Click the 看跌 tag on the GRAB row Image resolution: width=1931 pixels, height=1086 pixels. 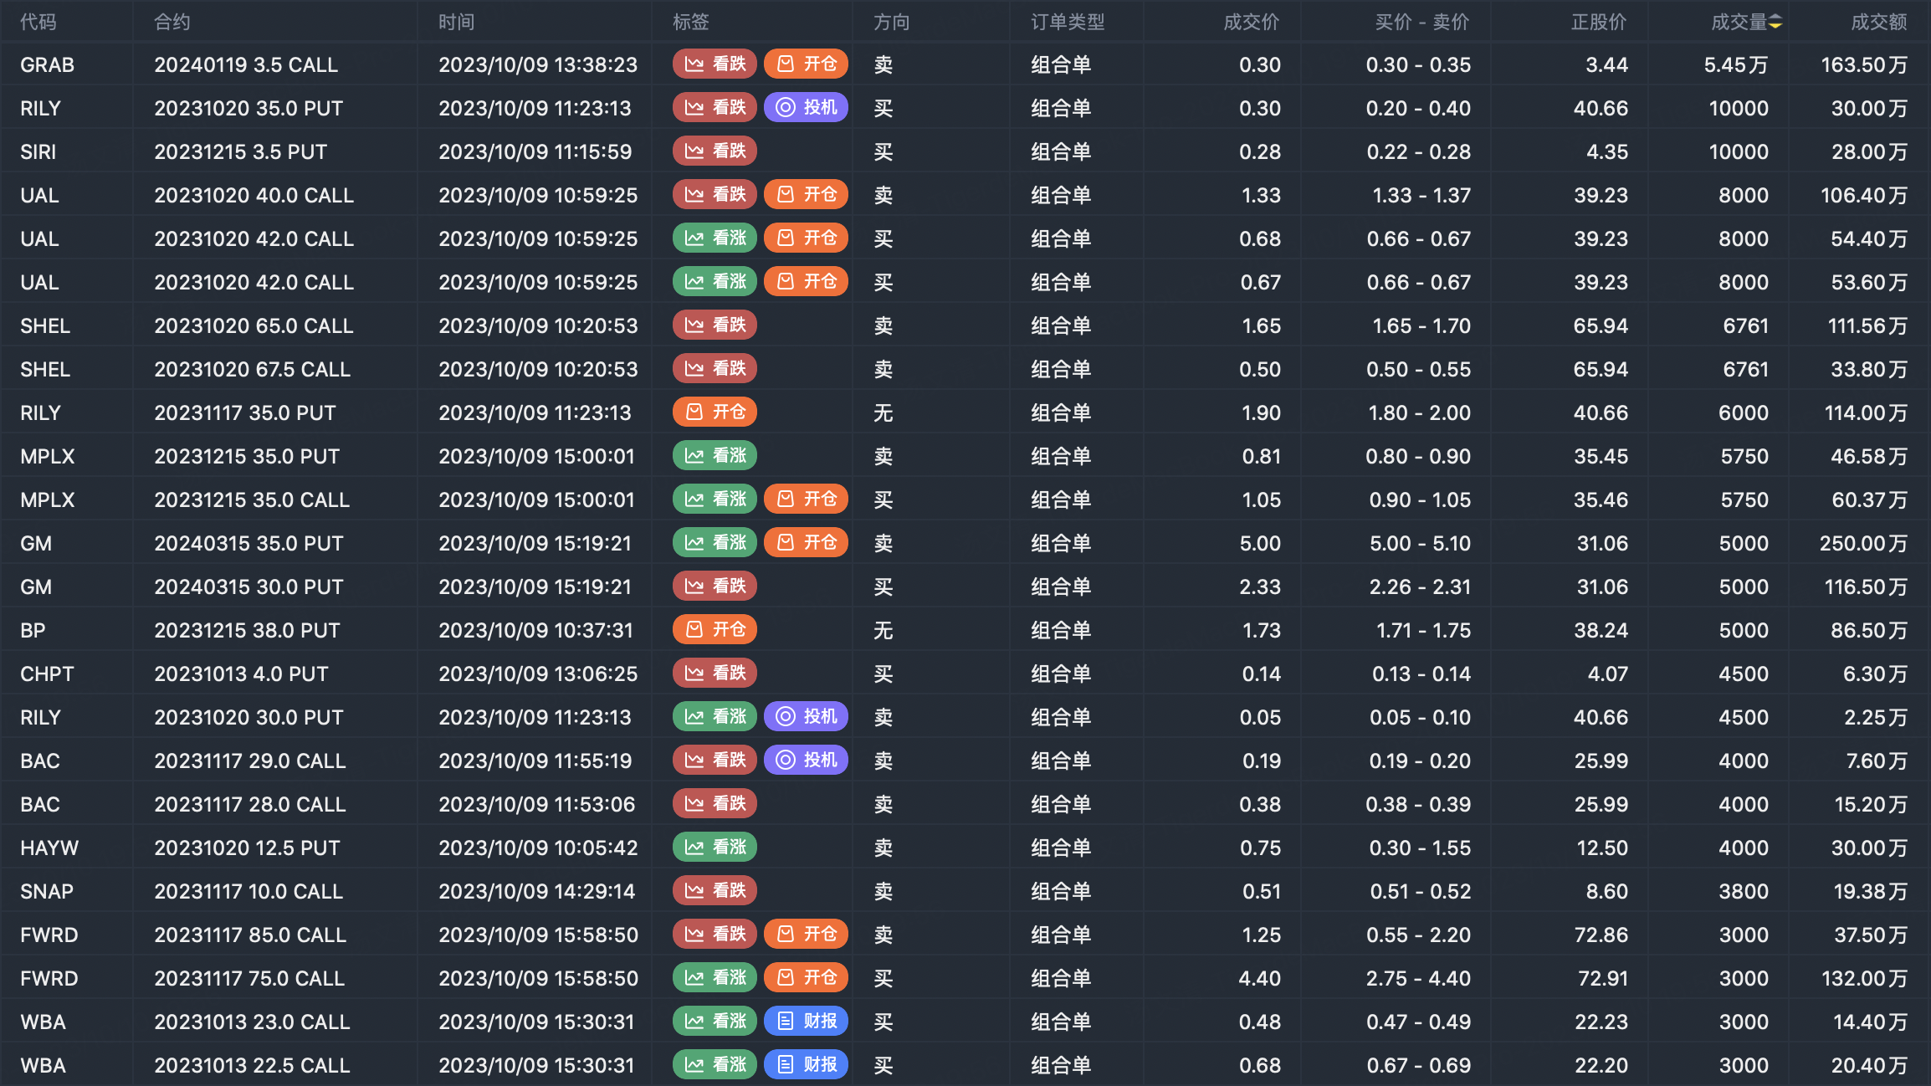coord(715,64)
